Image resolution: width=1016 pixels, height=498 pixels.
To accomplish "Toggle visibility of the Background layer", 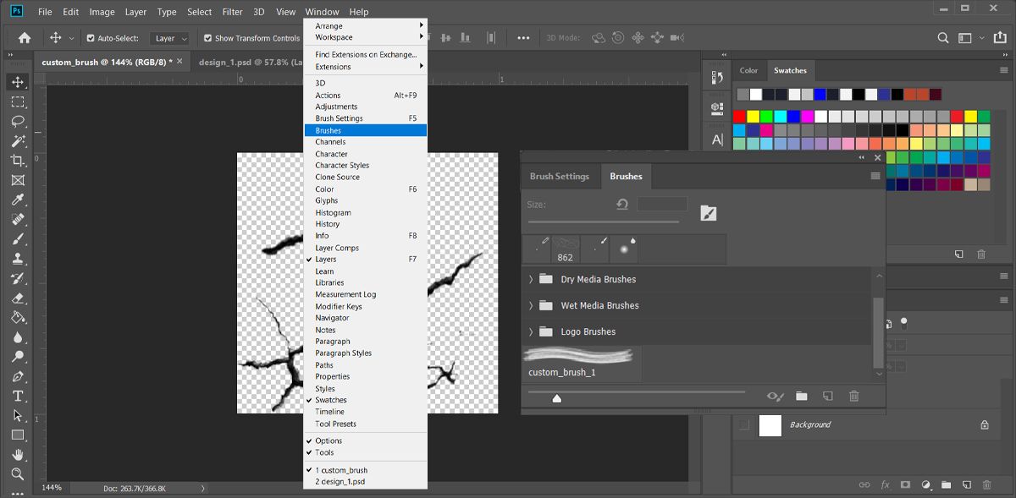I will 744,424.
